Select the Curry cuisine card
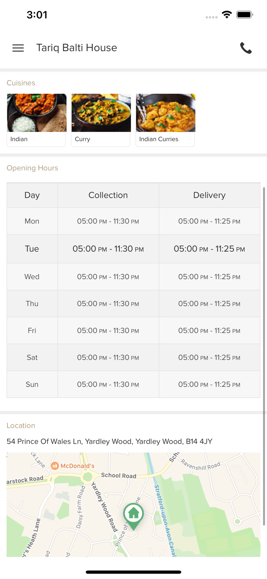Screen dimensions: 267x579 (x=101, y=120)
